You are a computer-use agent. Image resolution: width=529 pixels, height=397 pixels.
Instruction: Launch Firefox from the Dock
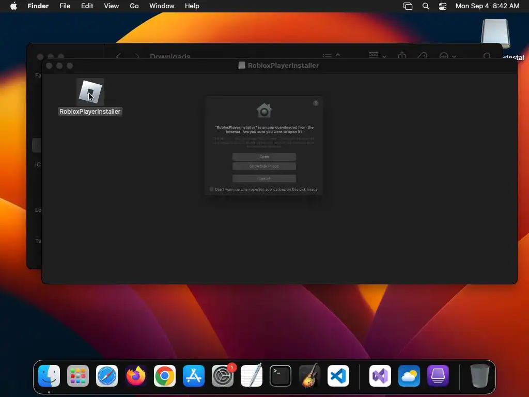(x=136, y=376)
